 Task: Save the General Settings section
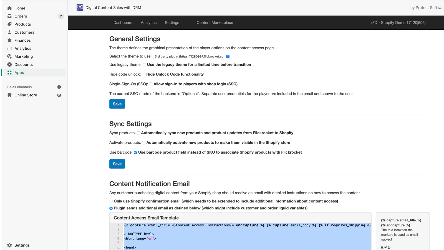click(x=117, y=104)
